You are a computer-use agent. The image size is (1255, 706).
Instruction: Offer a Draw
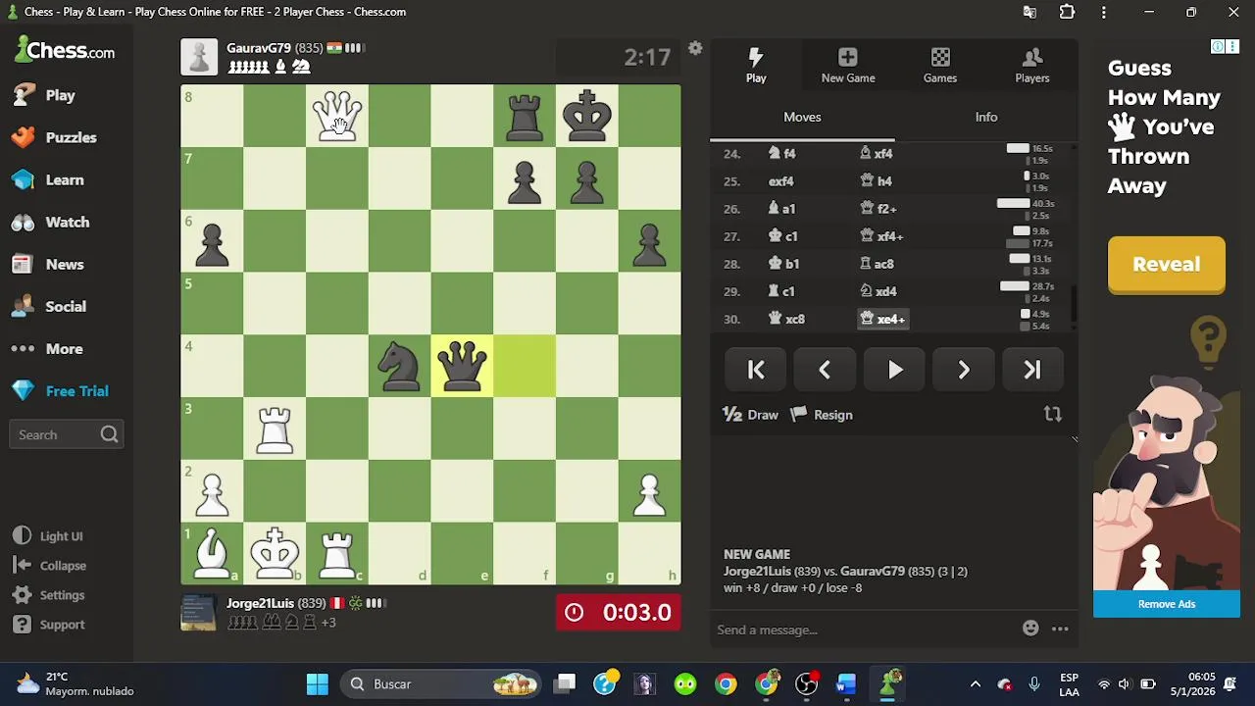751,415
